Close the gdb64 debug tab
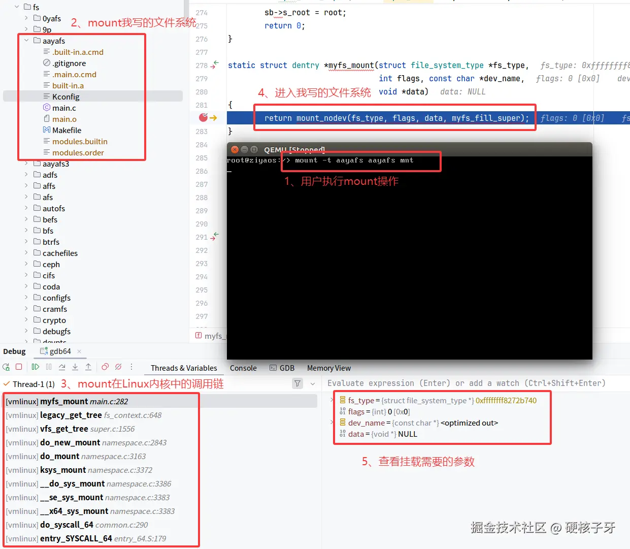Screen dimensions: 630x549 coord(79,351)
